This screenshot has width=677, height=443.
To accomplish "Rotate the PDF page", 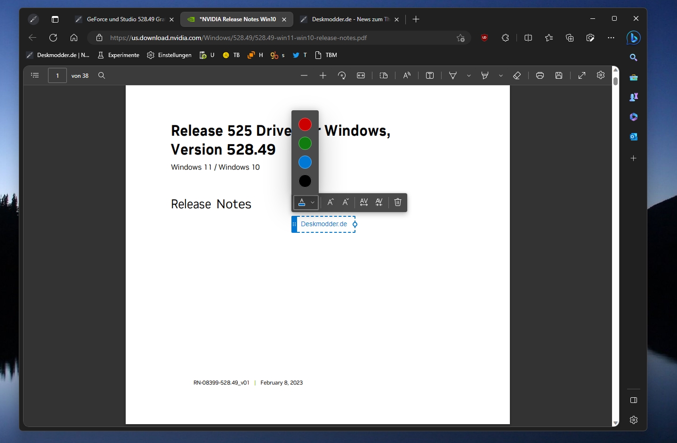I will [342, 75].
